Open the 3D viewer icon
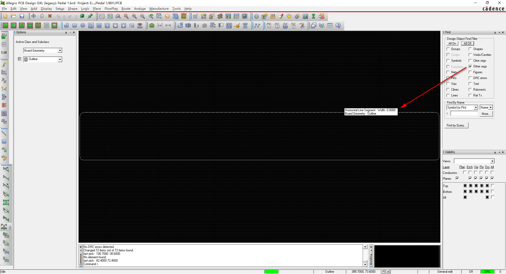 [175, 16]
